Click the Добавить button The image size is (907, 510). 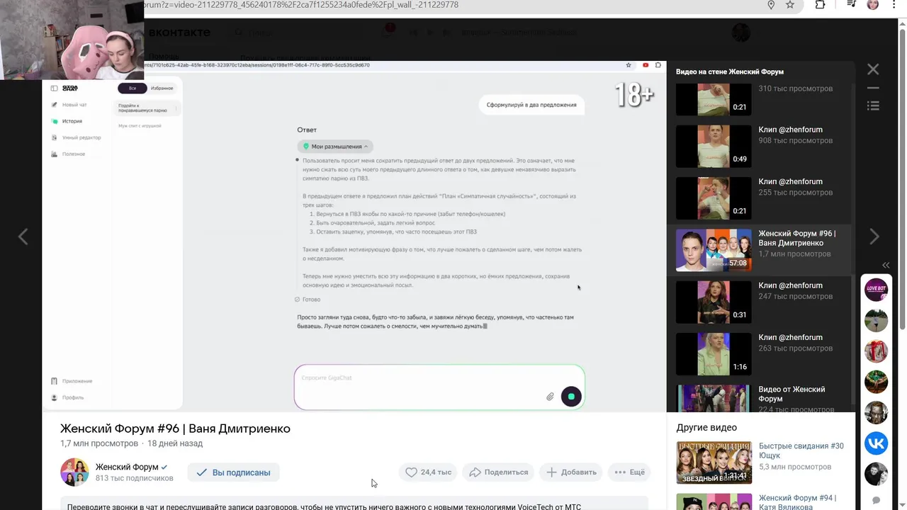[571, 472]
